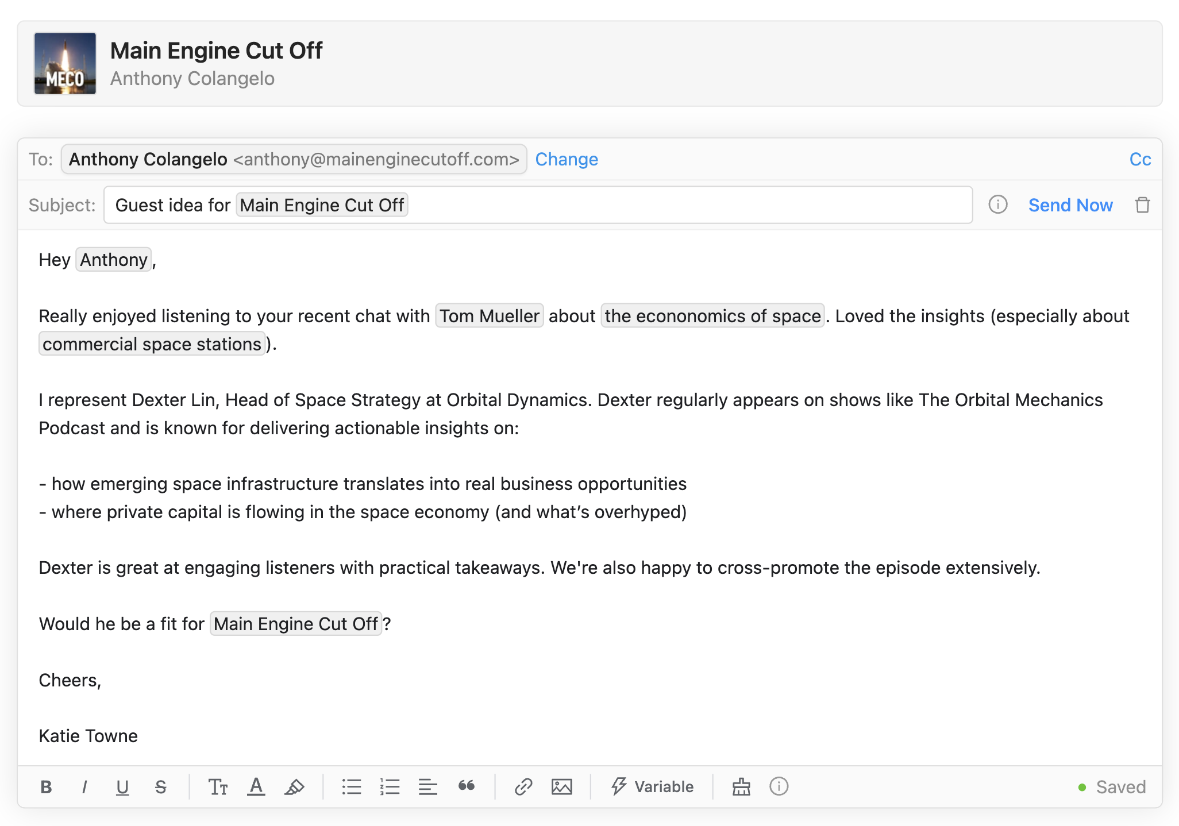
Task: Open the text color picker
Action: [256, 786]
